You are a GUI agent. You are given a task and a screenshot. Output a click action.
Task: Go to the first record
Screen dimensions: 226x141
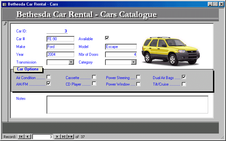click(x=21, y=136)
